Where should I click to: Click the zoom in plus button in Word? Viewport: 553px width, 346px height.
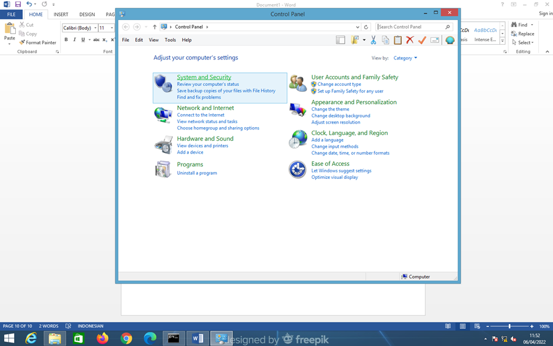click(532, 326)
